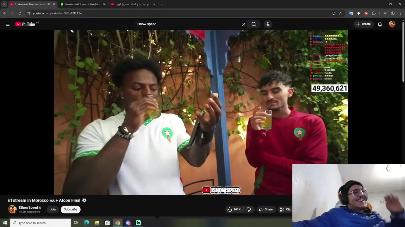
Task: Click the Create button
Action: tap(363, 24)
